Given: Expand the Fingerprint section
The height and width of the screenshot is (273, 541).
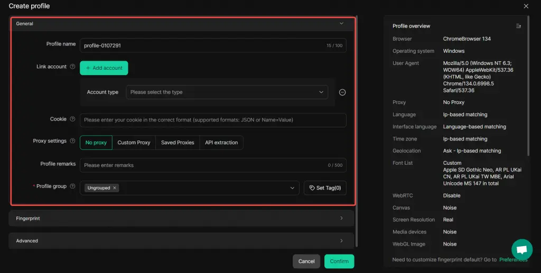Looking at the screenshot, I should point(181,218).
